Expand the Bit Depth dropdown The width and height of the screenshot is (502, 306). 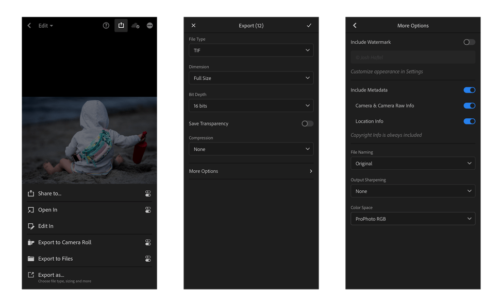point(251,106)
